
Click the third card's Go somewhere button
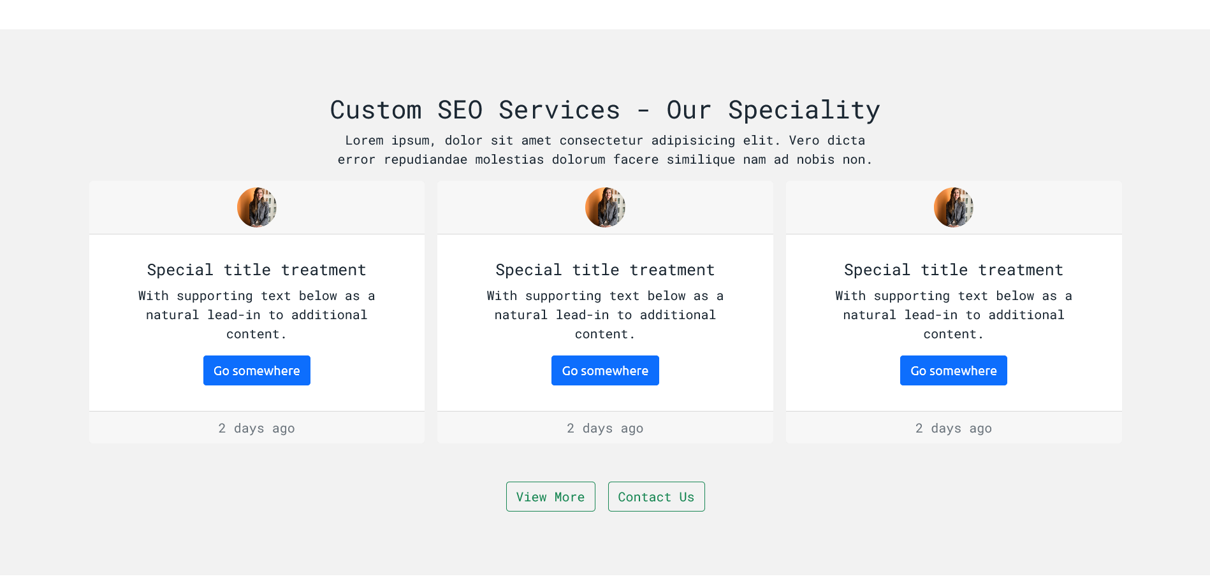pyautogui.click(x=954, y=370)
